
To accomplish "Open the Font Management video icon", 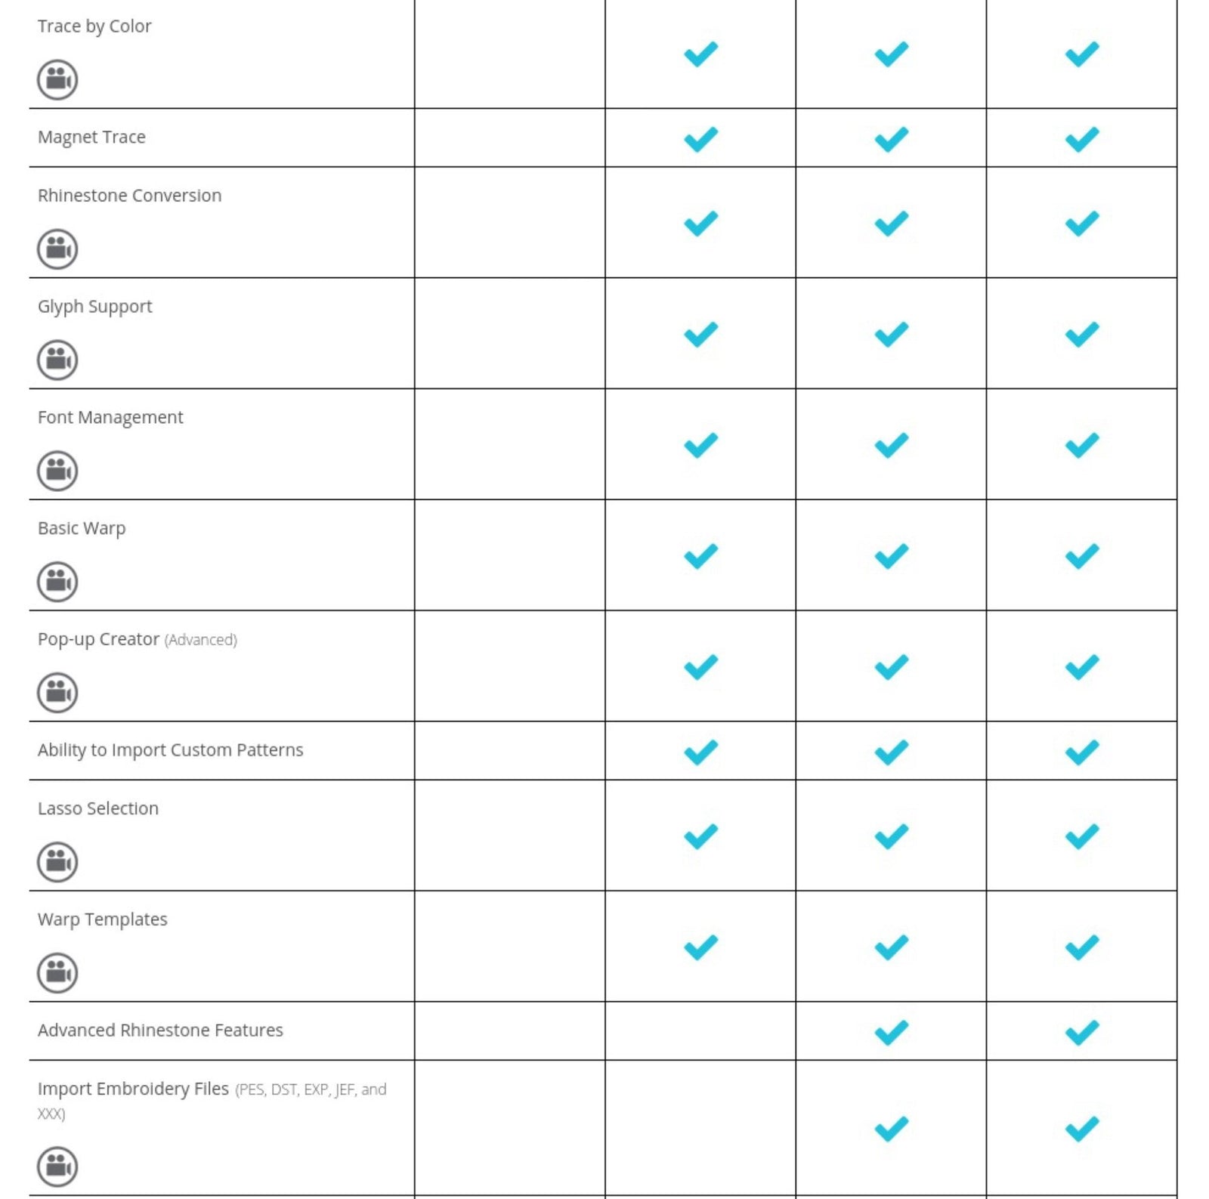I will pyautogui.click(x=57, y=471).
